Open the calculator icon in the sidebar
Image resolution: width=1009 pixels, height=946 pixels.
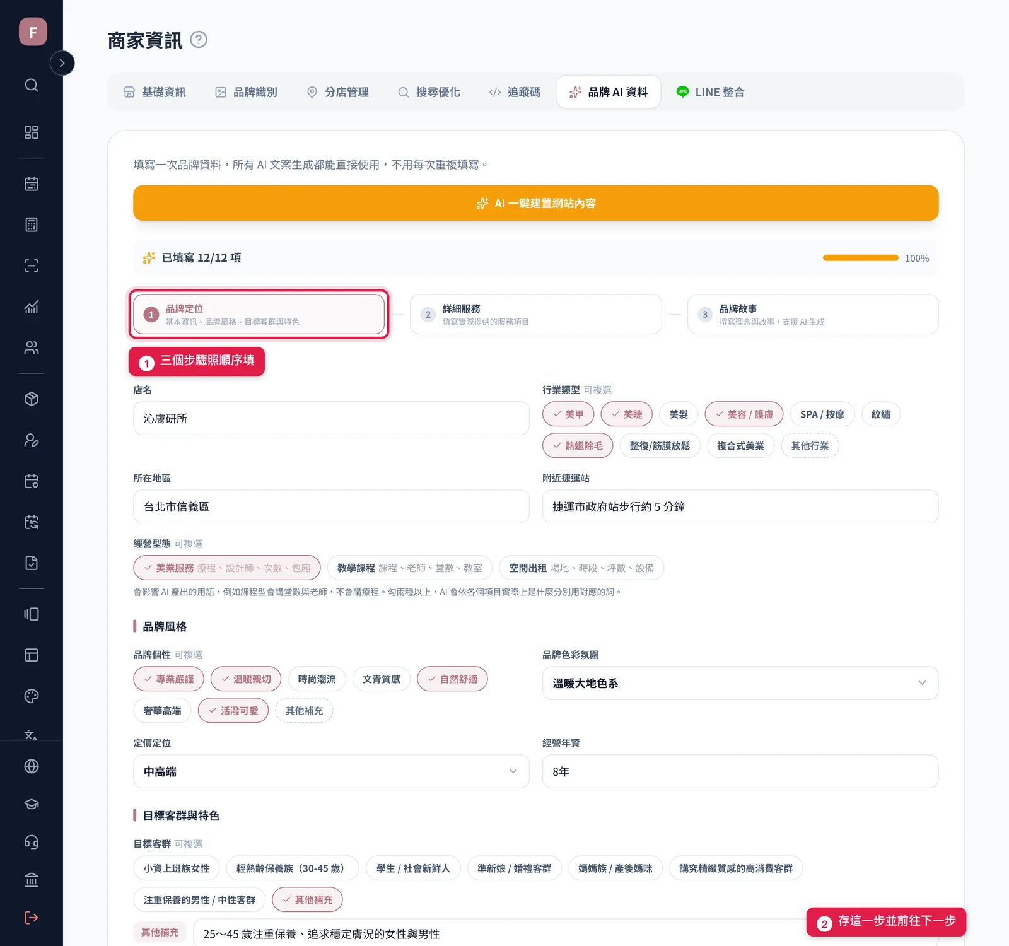click(32, 225)
